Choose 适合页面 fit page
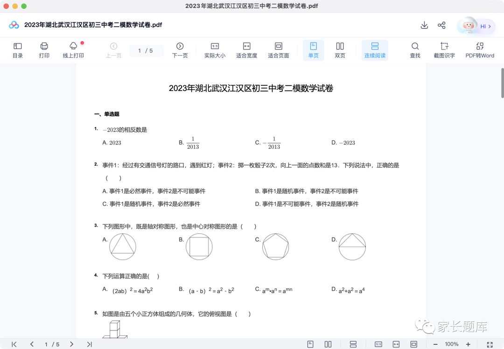The height and width of the screenshot is (349, 504). 278,50
